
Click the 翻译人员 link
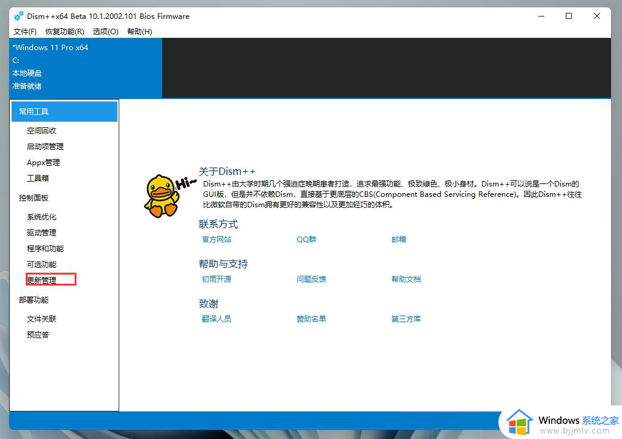pos(217,319)
